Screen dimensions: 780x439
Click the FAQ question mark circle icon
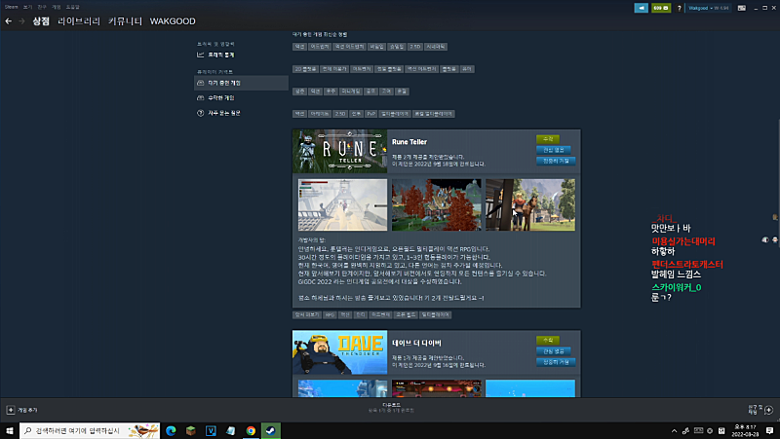coord(201,113)
